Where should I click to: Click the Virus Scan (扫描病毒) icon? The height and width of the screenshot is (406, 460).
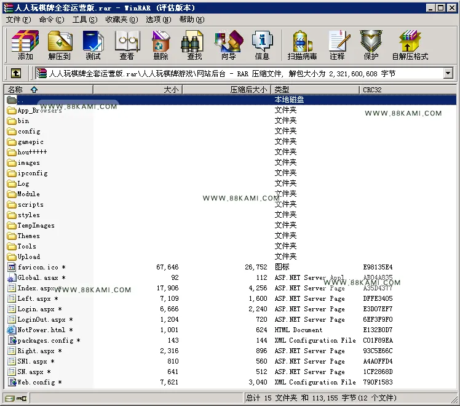click(302, 44)
